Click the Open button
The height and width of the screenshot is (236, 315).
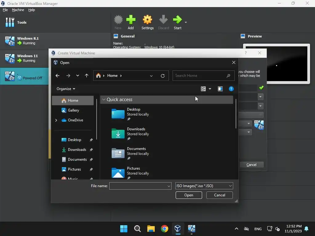[189, 195]
